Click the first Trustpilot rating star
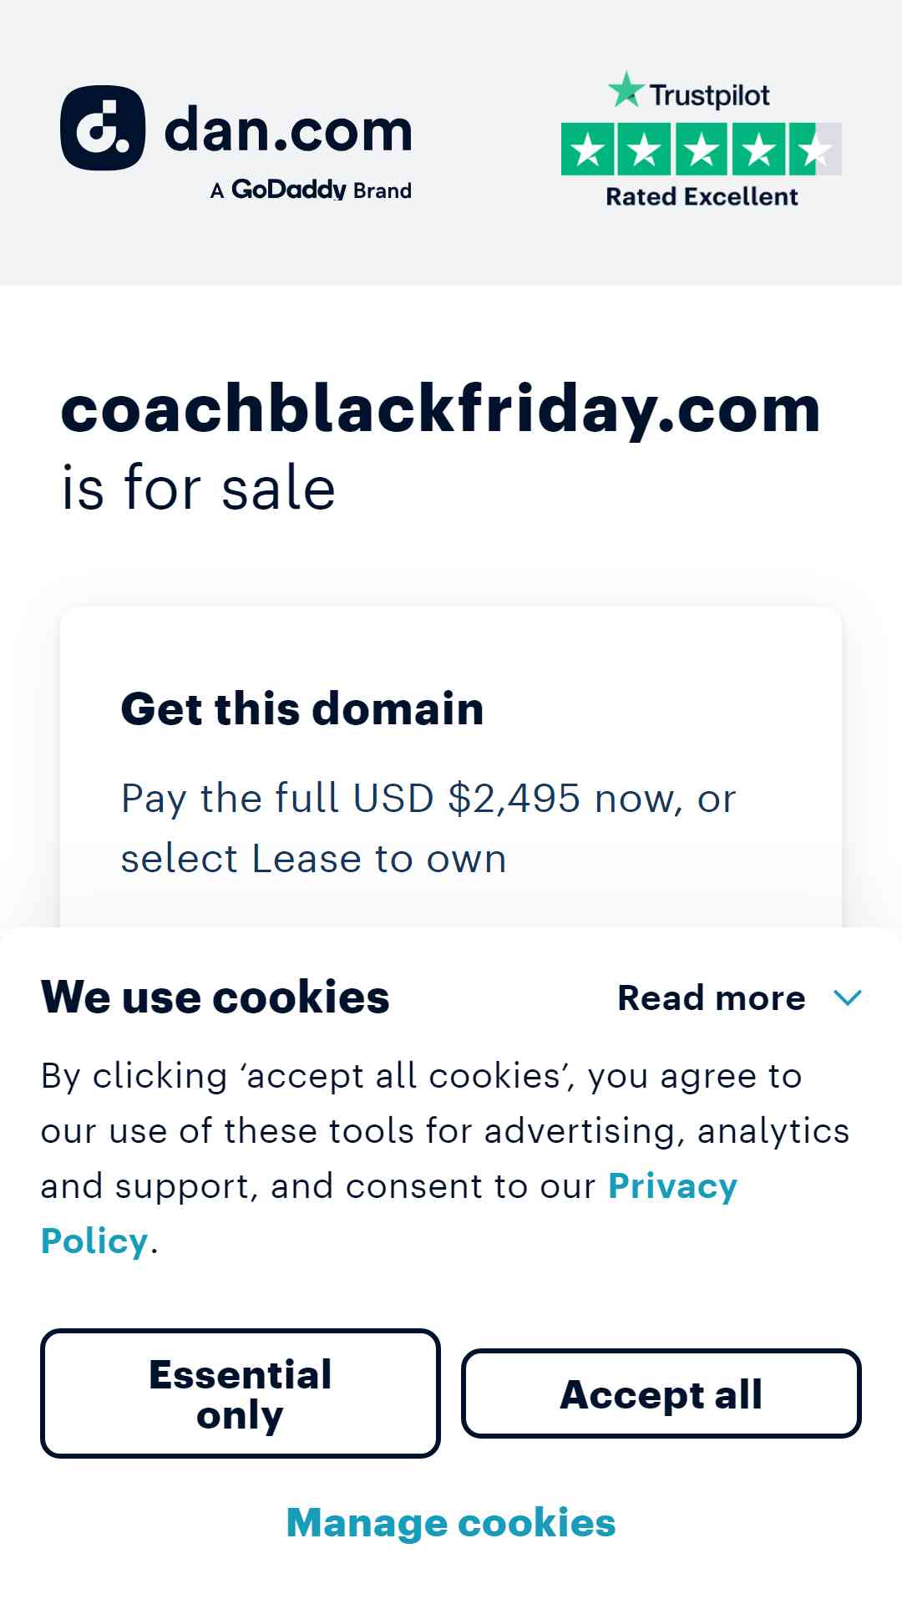This screenshot has width=902, height=1604. coord(589,149)
